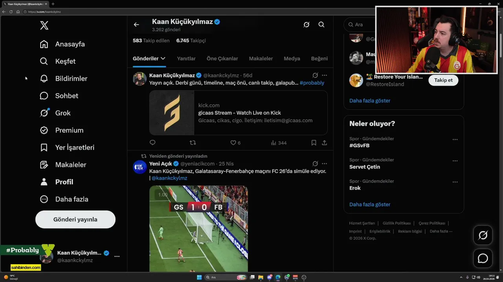Click Daha fazla göster under suggestions
The width and height of the screenshot is (503, 282).
click(x=370, y=101)
